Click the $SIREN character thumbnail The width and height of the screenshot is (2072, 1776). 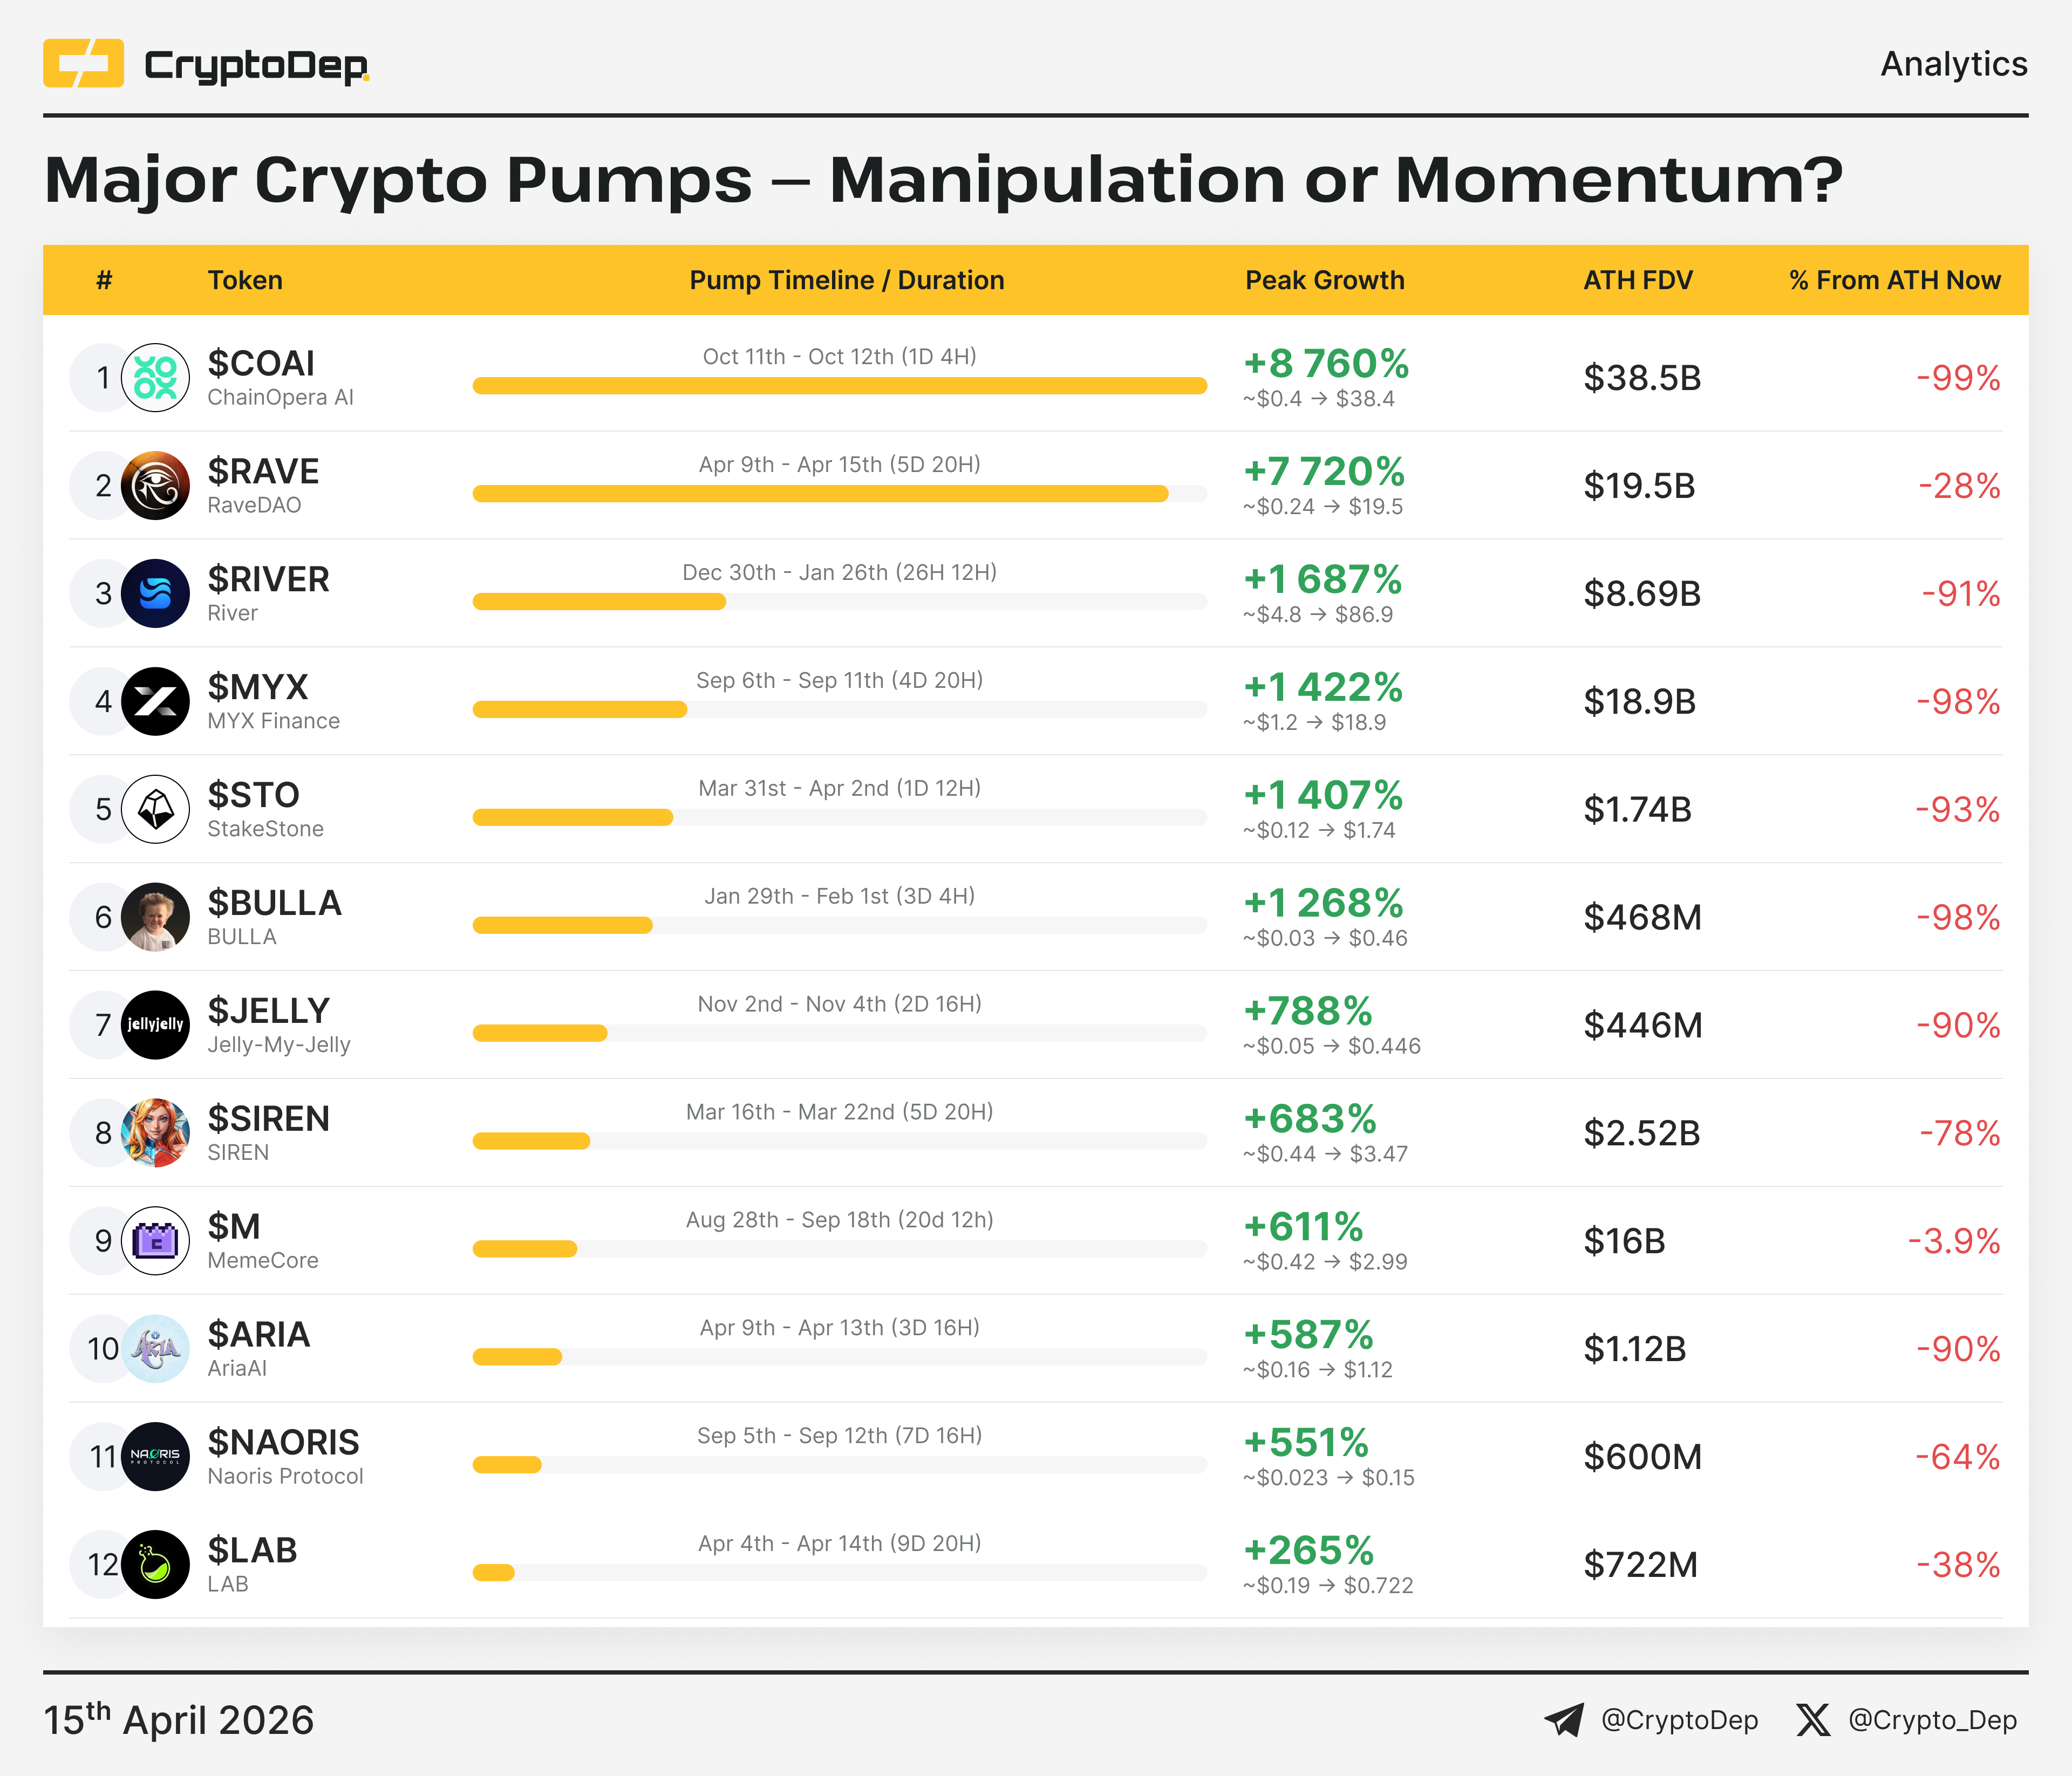click(155, 1133)
